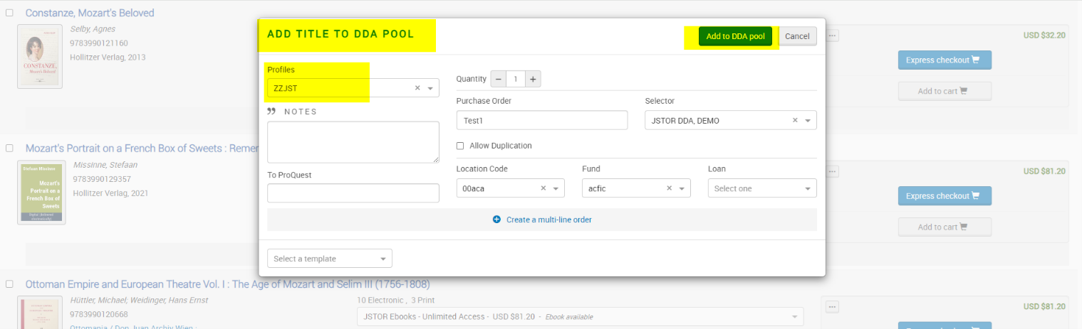Click Create a multi-line order link
The width and height of the screenshot is (1082, 329).
(x=542, y=220)
